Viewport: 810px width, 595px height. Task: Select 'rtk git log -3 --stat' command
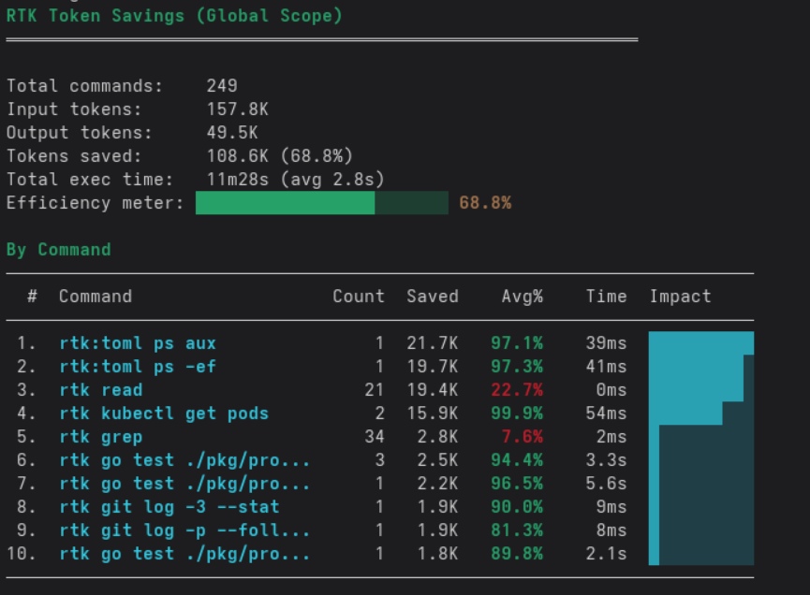click(x=169, y=507)
